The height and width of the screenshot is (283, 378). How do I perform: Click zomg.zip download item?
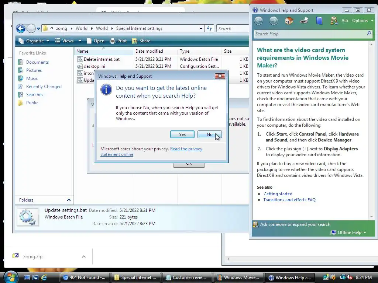(x=32, y=256)
